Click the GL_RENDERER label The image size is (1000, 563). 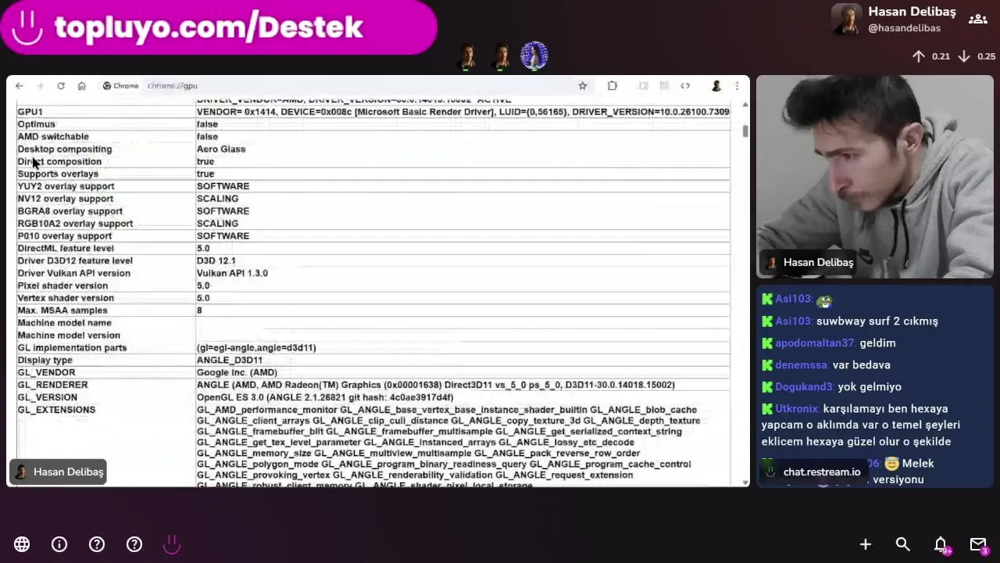coord(53,385)
